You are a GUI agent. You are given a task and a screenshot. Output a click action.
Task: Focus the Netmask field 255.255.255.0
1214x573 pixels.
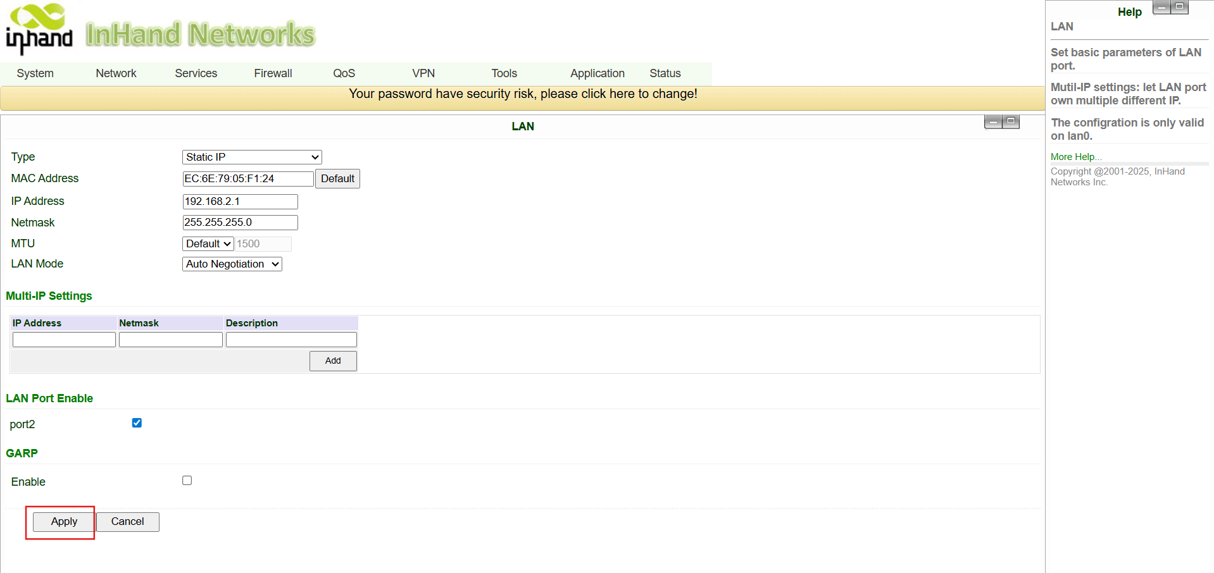(240, 223)
